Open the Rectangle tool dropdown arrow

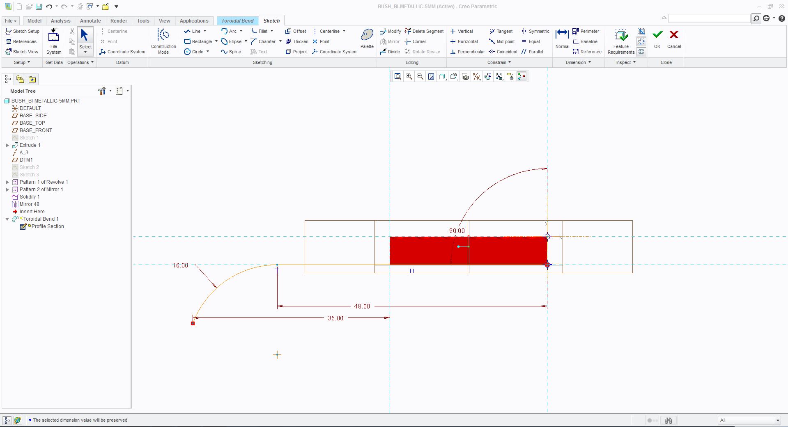[x=216, y=41]
